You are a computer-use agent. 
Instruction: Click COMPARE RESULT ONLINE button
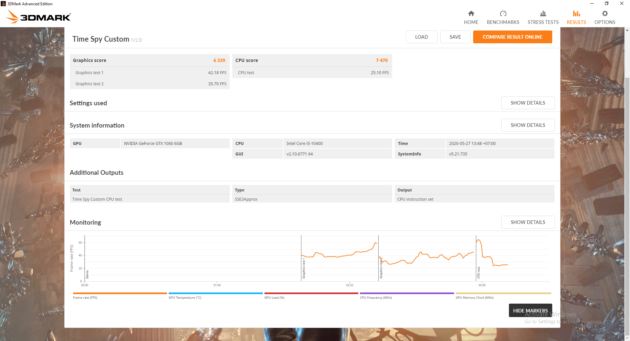click(x=512, y=37)
